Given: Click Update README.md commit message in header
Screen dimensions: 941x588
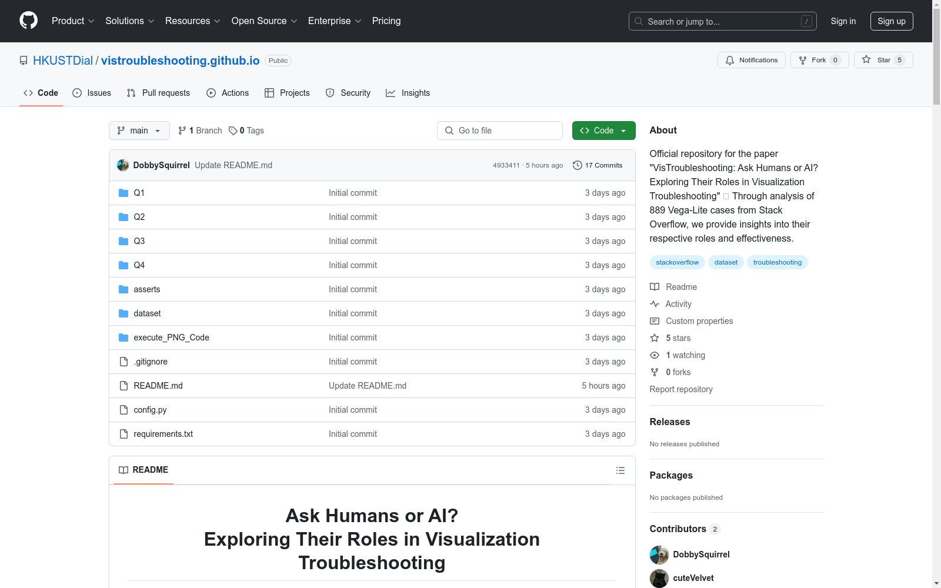Looking at the screenshot, I should coord(233,165).
